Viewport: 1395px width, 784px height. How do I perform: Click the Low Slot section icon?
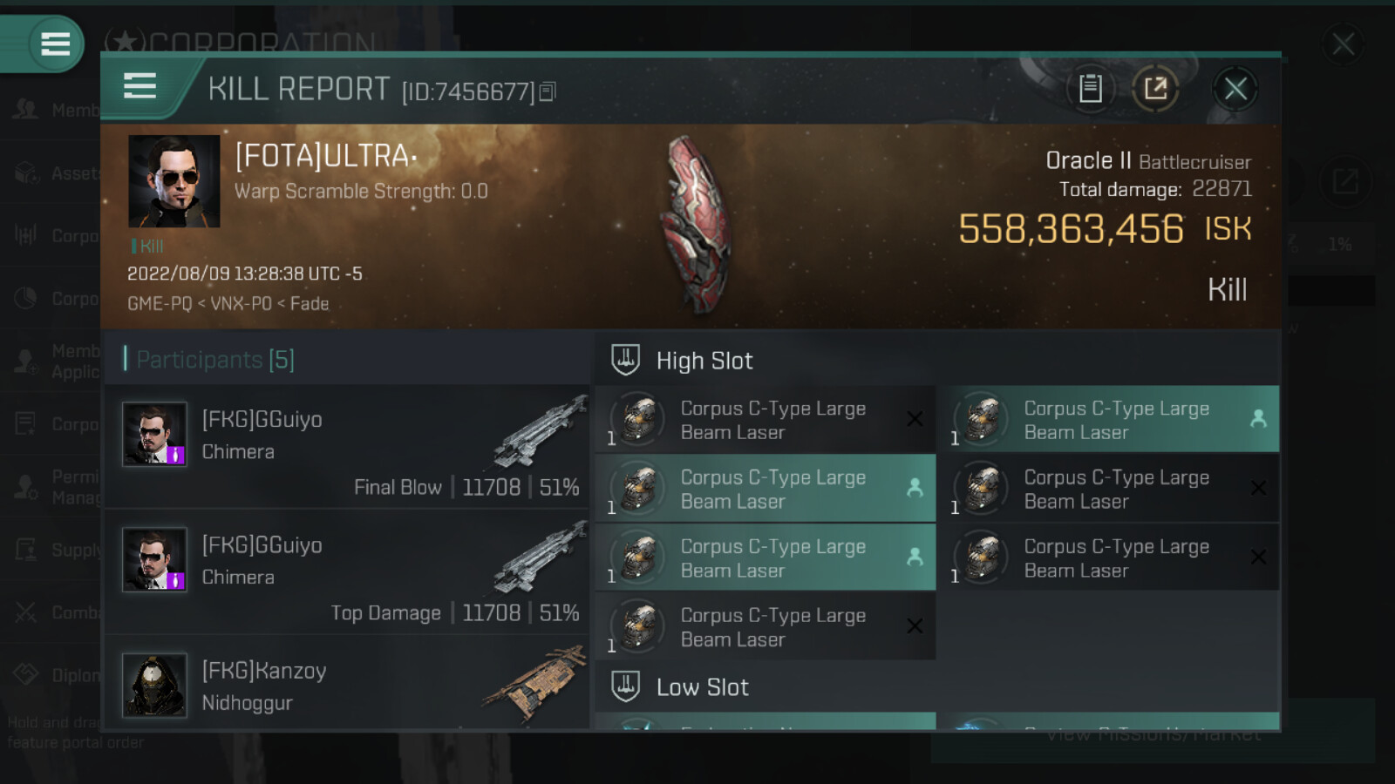coord(625,686)
